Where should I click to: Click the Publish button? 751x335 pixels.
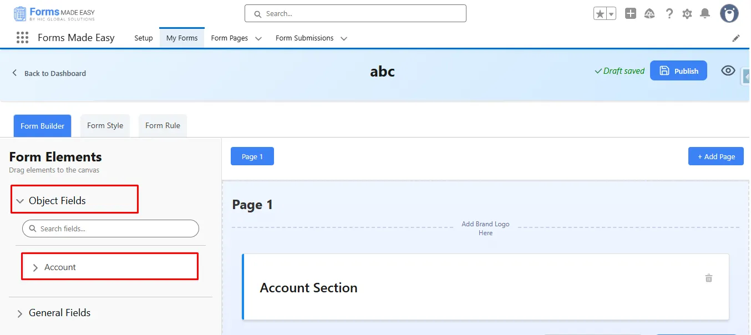[678, 71]
